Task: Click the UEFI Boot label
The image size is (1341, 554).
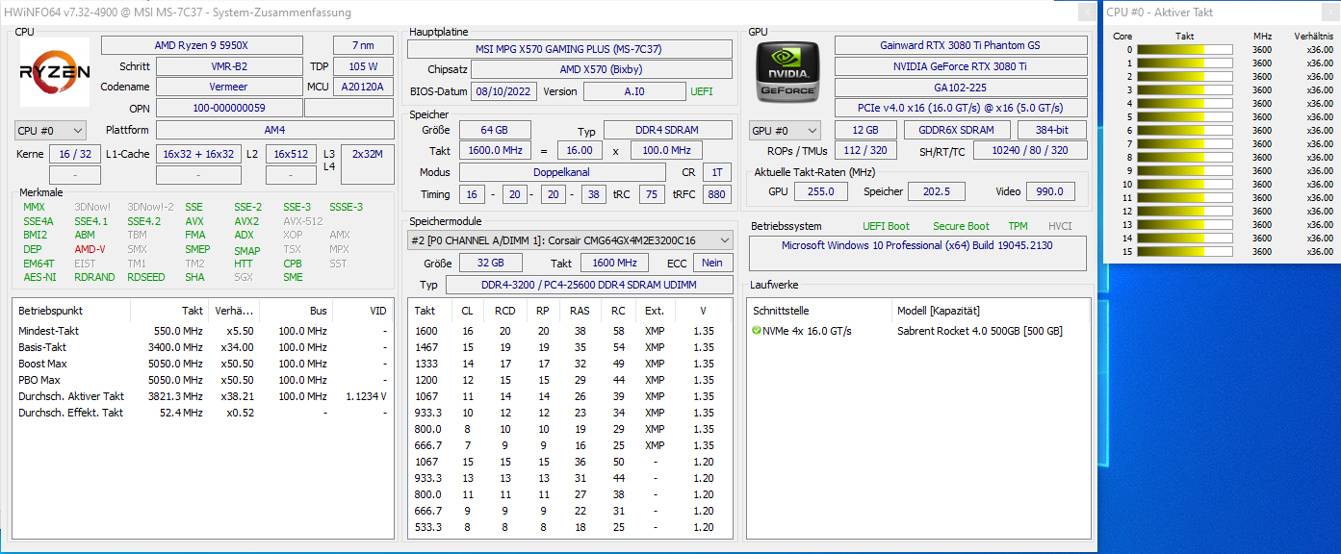Action: pyautogui.click(x=886, y=226)
